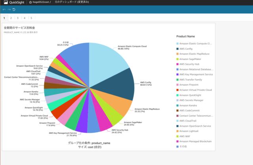
Task: Click the グループ化の条件: product_name caption
Action: [89, 143]
